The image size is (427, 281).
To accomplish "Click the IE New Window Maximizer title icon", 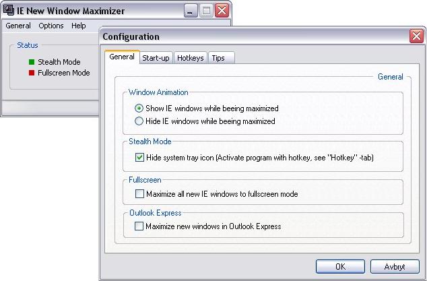I will [9, 10].
